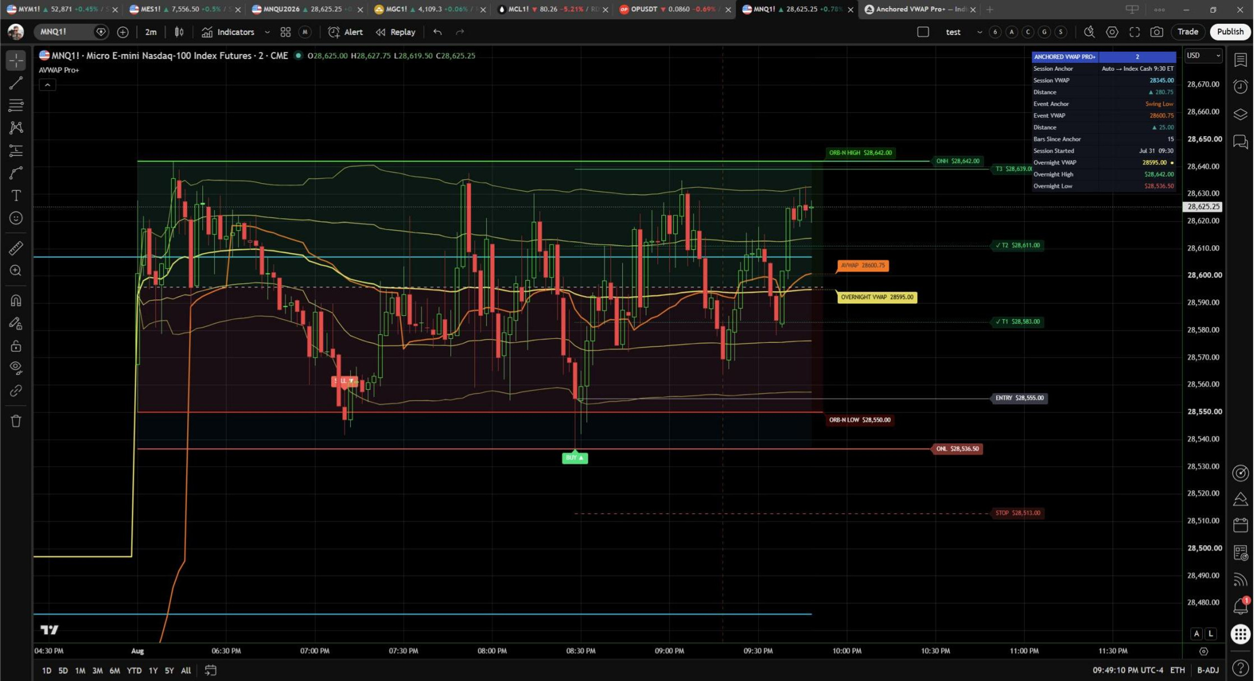Open the Indicators dialog

[228, 32]
